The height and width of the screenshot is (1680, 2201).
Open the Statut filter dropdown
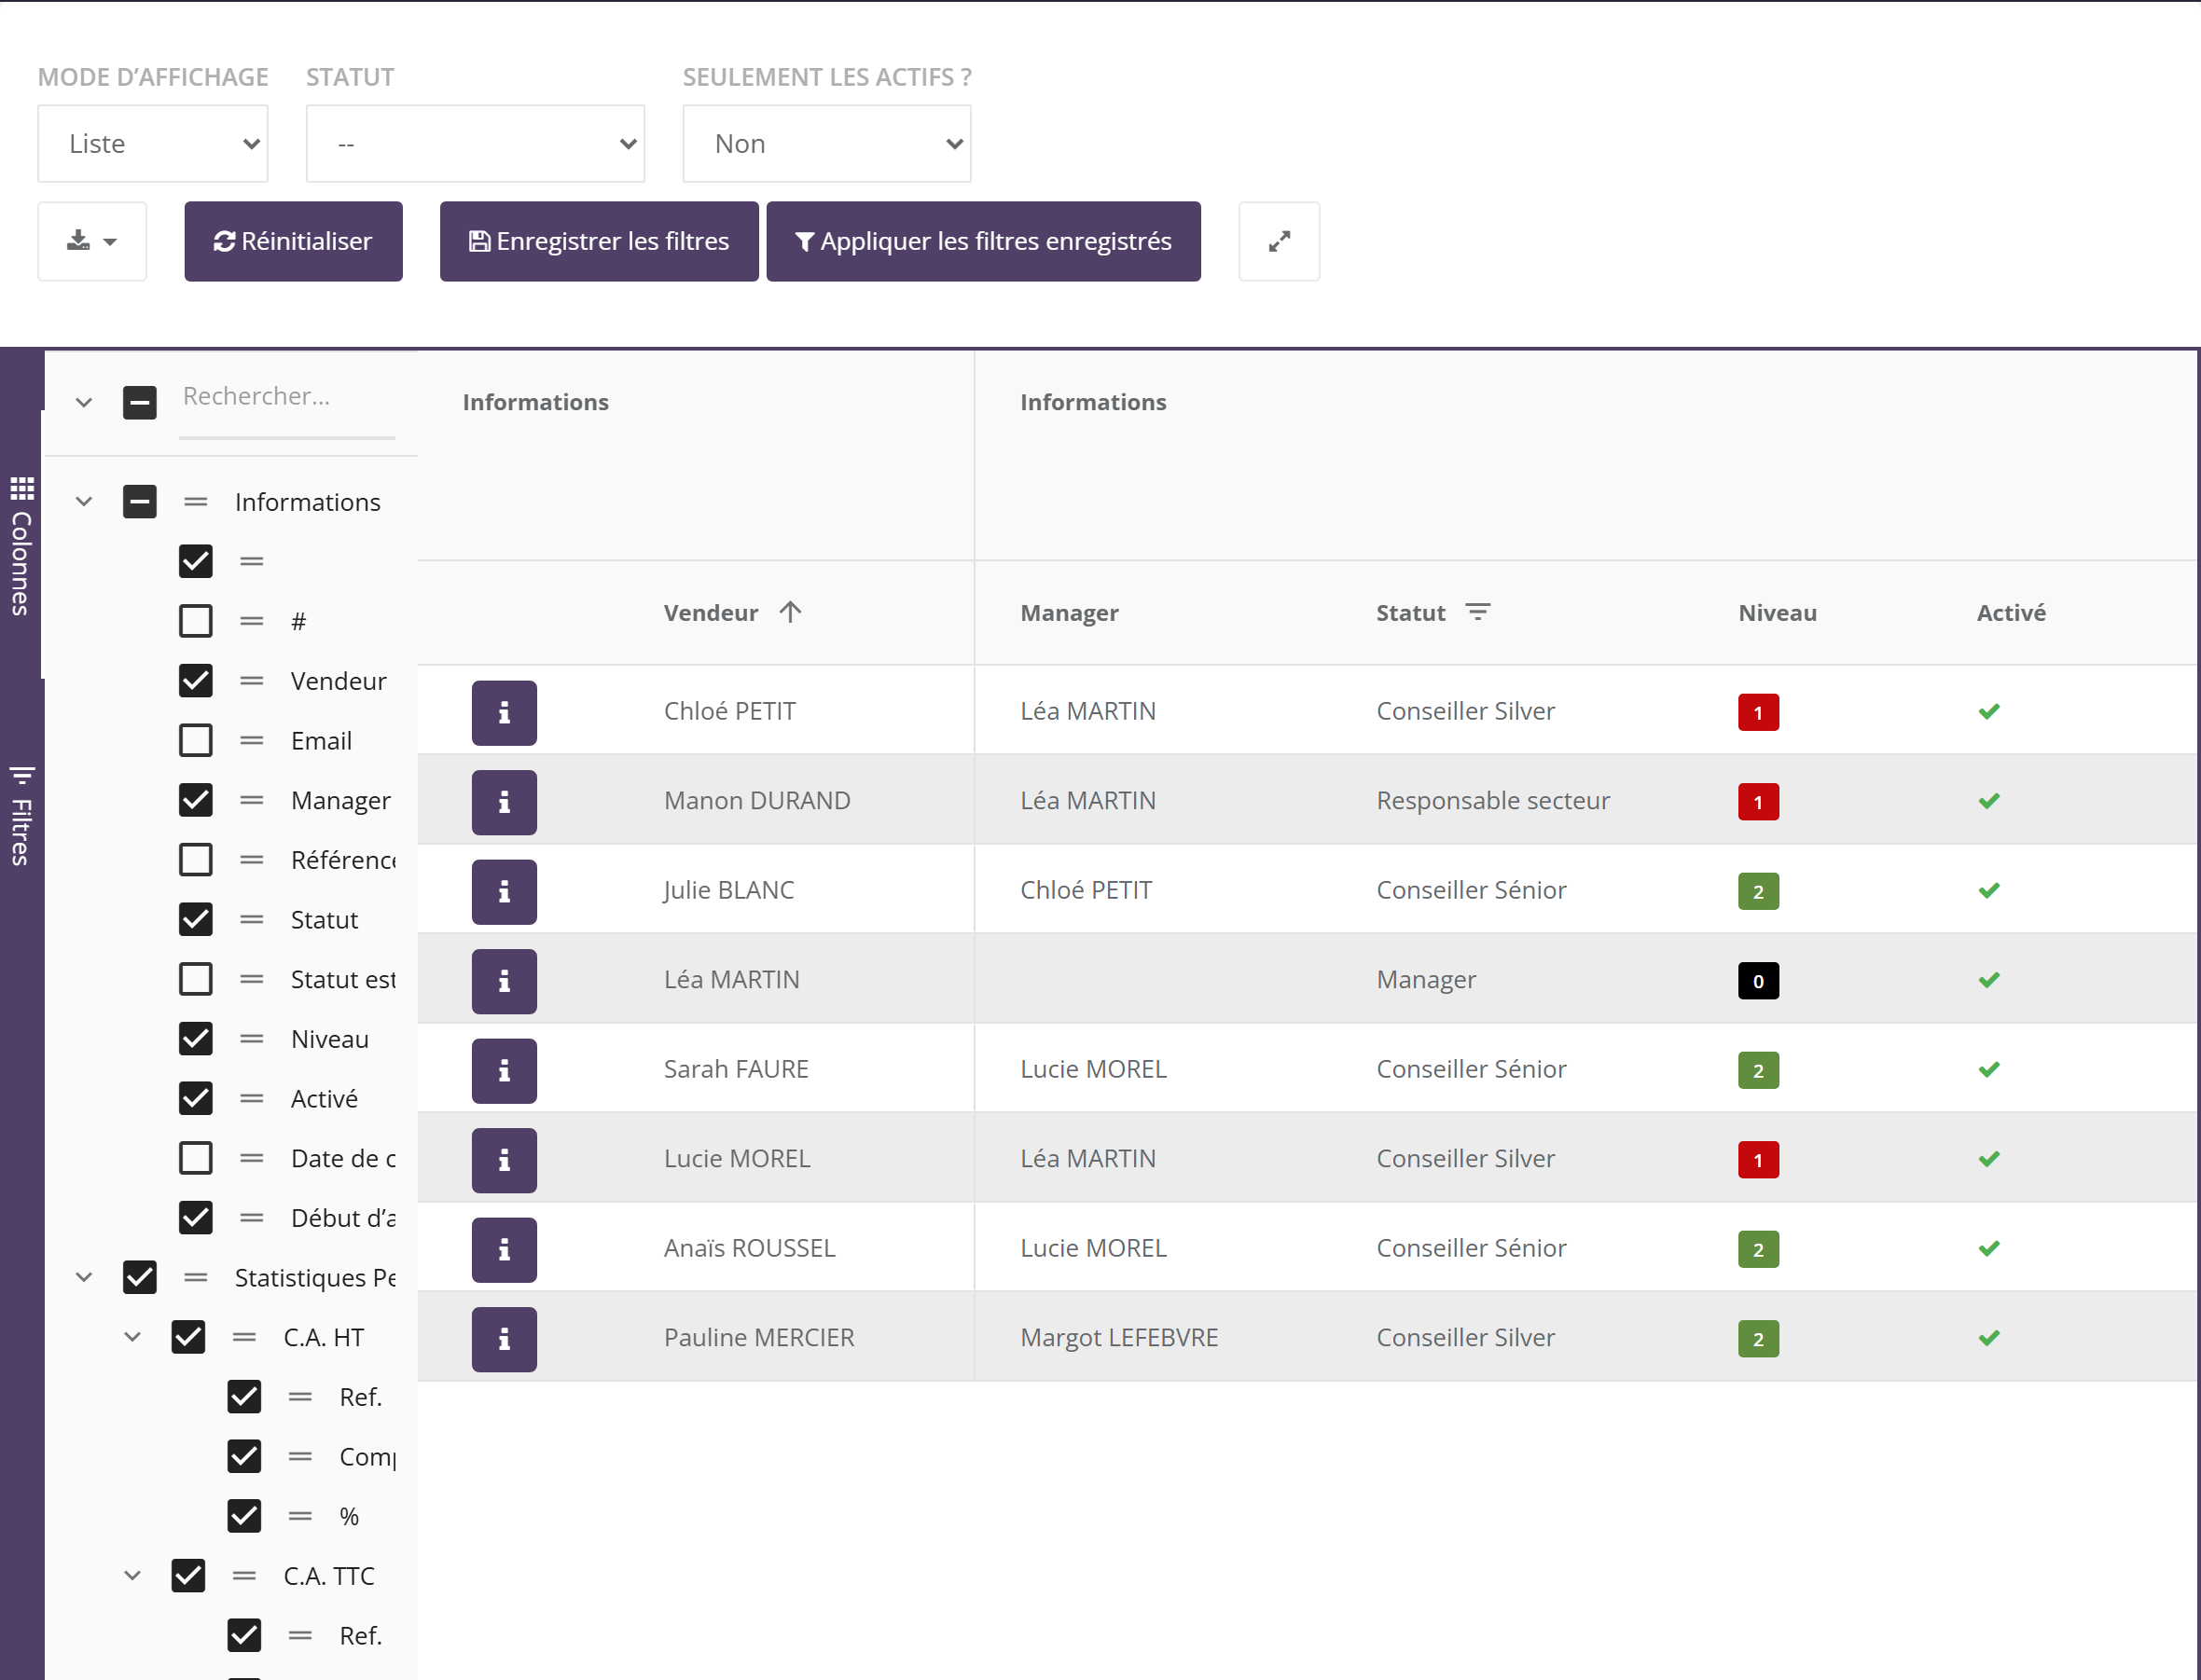click(476, 144)
